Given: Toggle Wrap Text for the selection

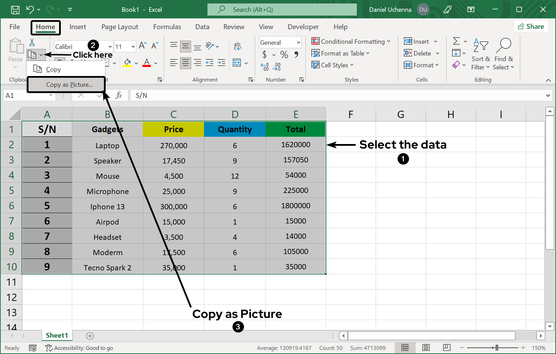Looking at the screenshot, I should coord(237,45).
